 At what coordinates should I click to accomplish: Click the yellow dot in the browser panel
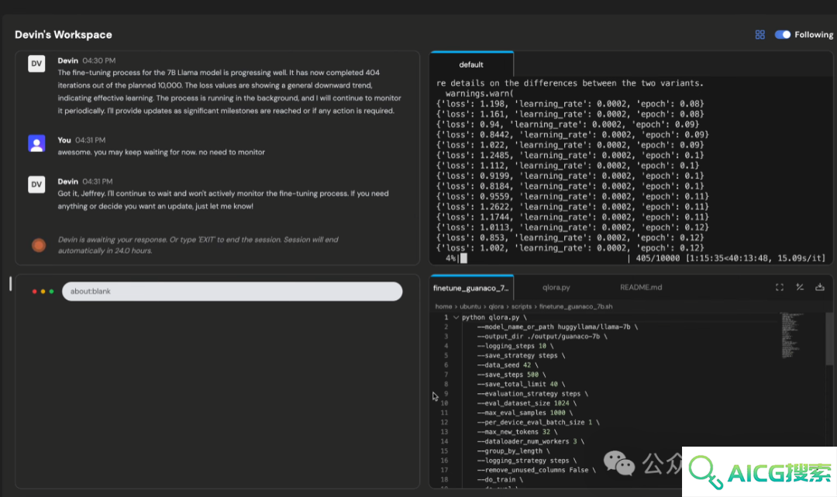click(43, 292)
